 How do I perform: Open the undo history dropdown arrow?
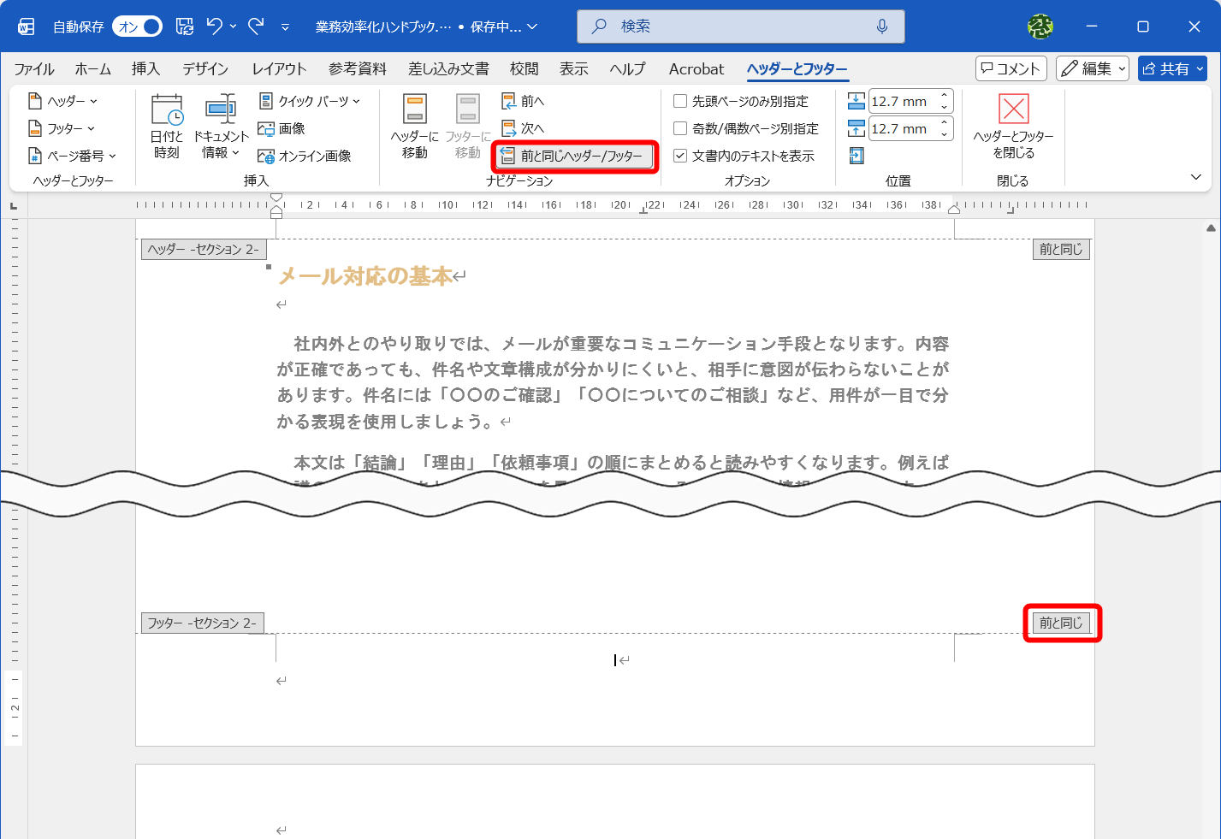(233, 27)
